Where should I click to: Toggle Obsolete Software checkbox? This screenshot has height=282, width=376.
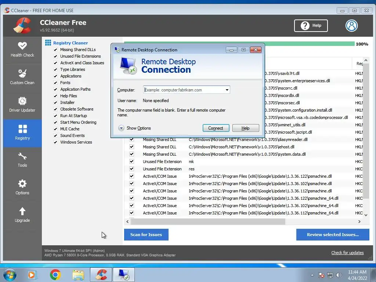point(55,109)
